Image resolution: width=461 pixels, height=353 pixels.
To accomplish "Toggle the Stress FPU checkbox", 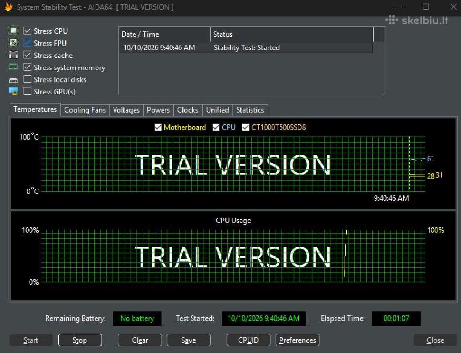I will point(27,43).
